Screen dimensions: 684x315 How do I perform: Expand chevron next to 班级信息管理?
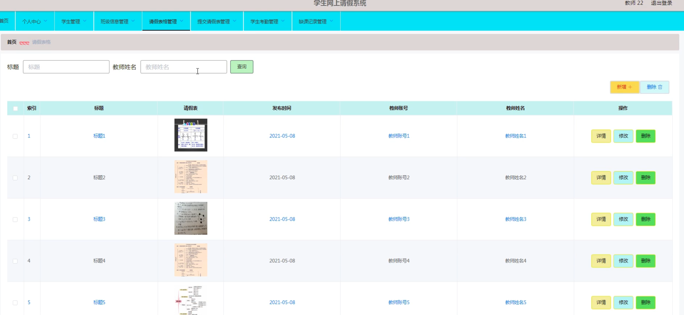click(133, 21)
